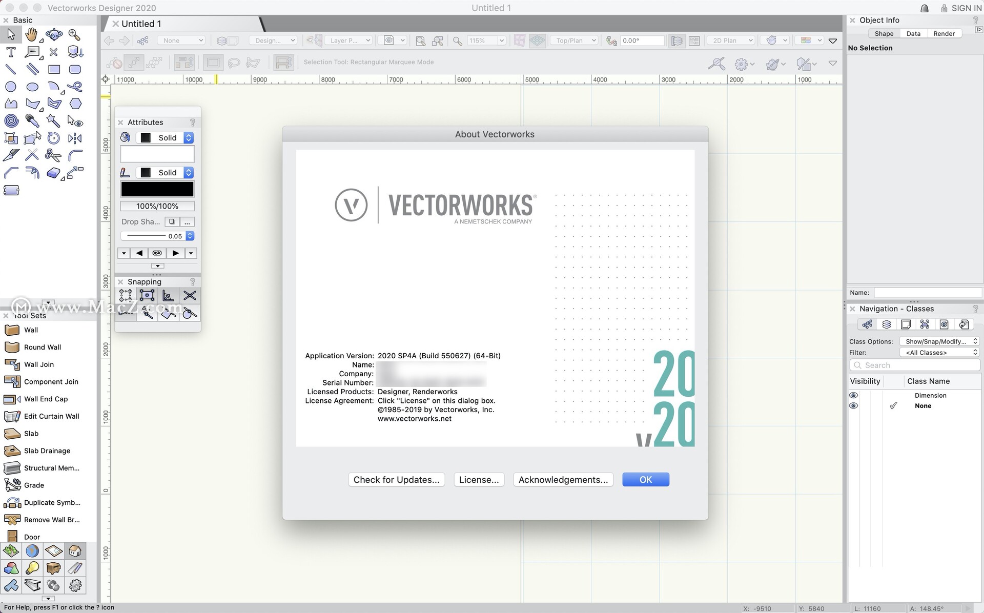Image resolution: width=984 pixels, height=613 pixels.
Task: Click Check for Updates button
Action: (x=397, y=480)
